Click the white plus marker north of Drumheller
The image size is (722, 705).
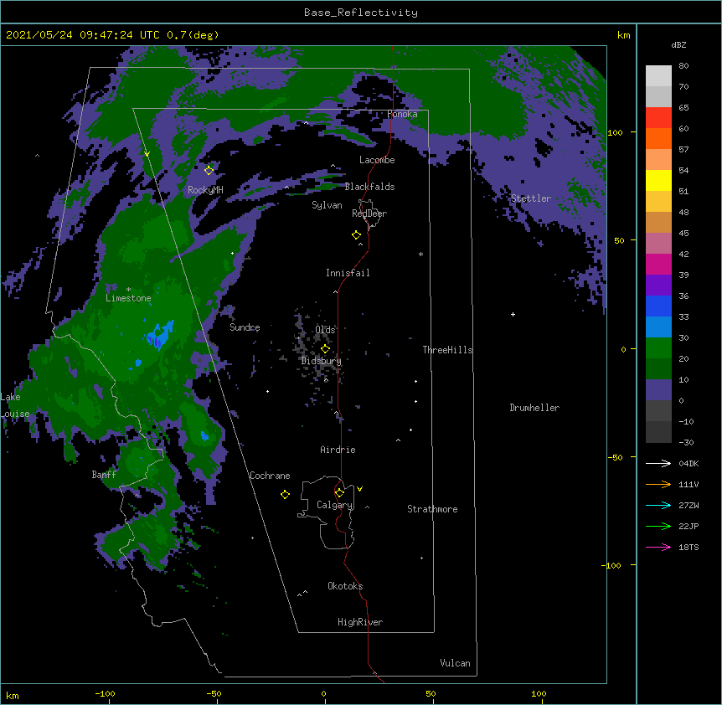pyautogui.click(x=513, y=314)
